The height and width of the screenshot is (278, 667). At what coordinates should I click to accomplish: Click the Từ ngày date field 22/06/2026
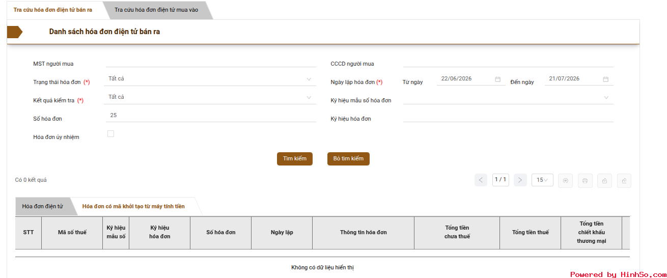pos(471,79)
